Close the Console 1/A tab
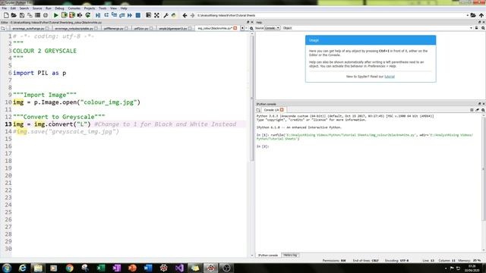The image size is (486, 273). [282, 109]
